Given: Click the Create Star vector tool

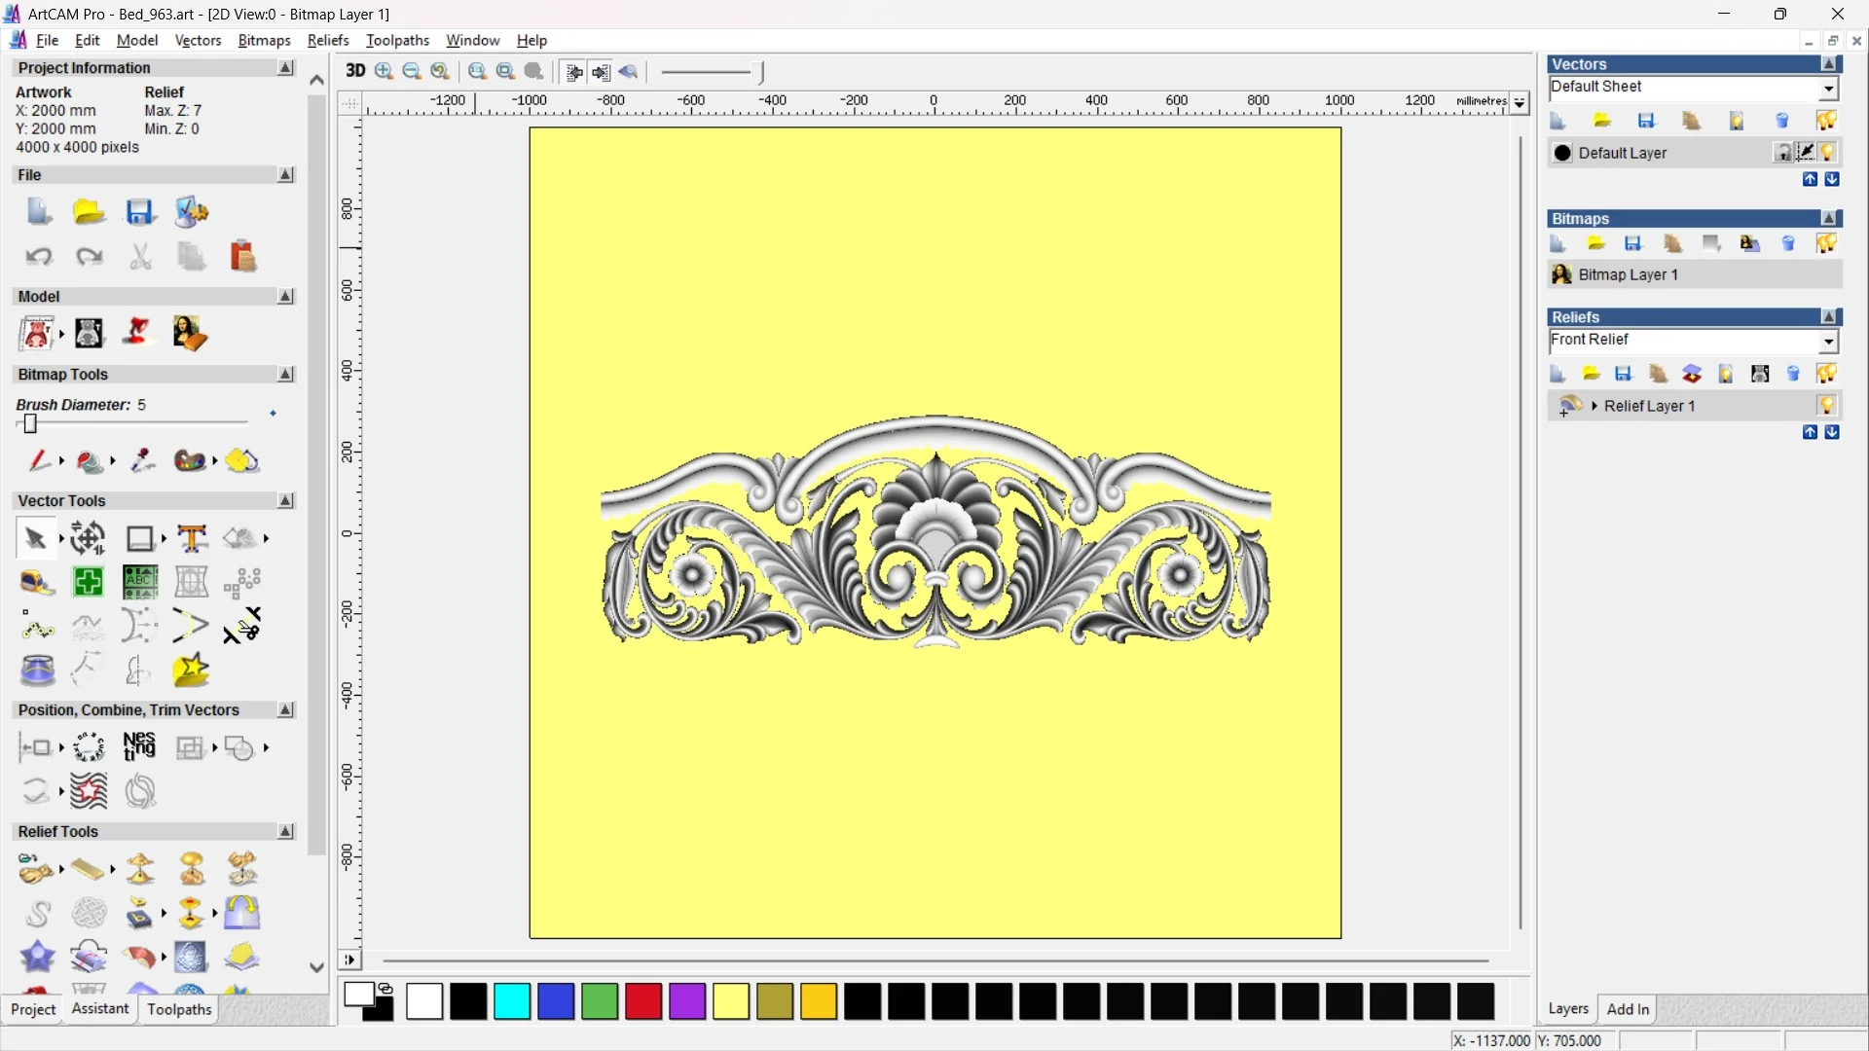Looking at the screenshot, I should (191, 670).
